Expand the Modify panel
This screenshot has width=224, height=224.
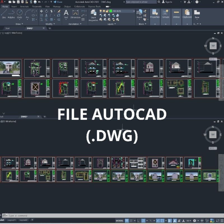click(x=50, y=24)
